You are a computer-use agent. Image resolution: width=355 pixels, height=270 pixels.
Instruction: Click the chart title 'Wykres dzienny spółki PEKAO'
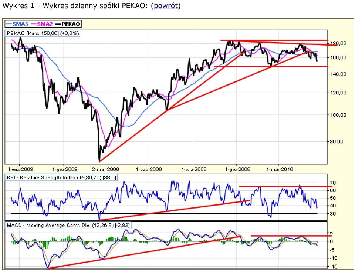pos(94,6)
